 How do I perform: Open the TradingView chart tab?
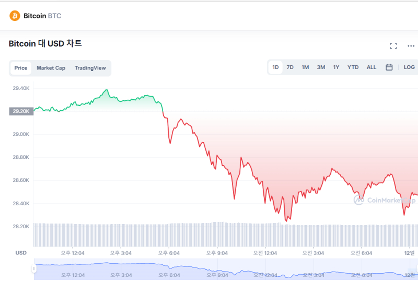[90, 68]
